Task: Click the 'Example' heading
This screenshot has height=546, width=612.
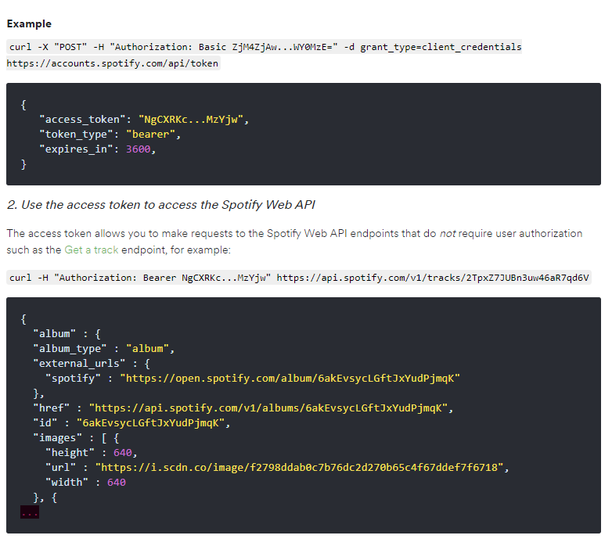Action: click(29, 23)
